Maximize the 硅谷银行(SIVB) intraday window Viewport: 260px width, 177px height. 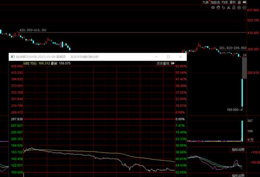(x=168, y=57)
